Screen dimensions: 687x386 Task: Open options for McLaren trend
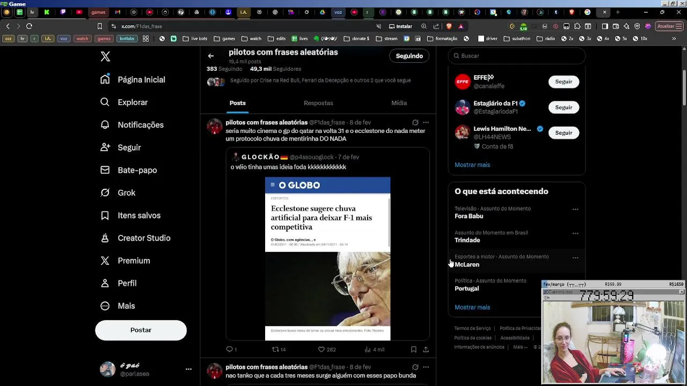(x=575, y=258)
